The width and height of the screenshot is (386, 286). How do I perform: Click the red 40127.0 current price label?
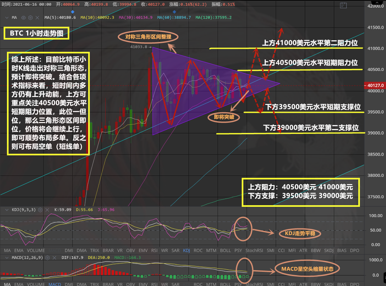coord(375,85)
